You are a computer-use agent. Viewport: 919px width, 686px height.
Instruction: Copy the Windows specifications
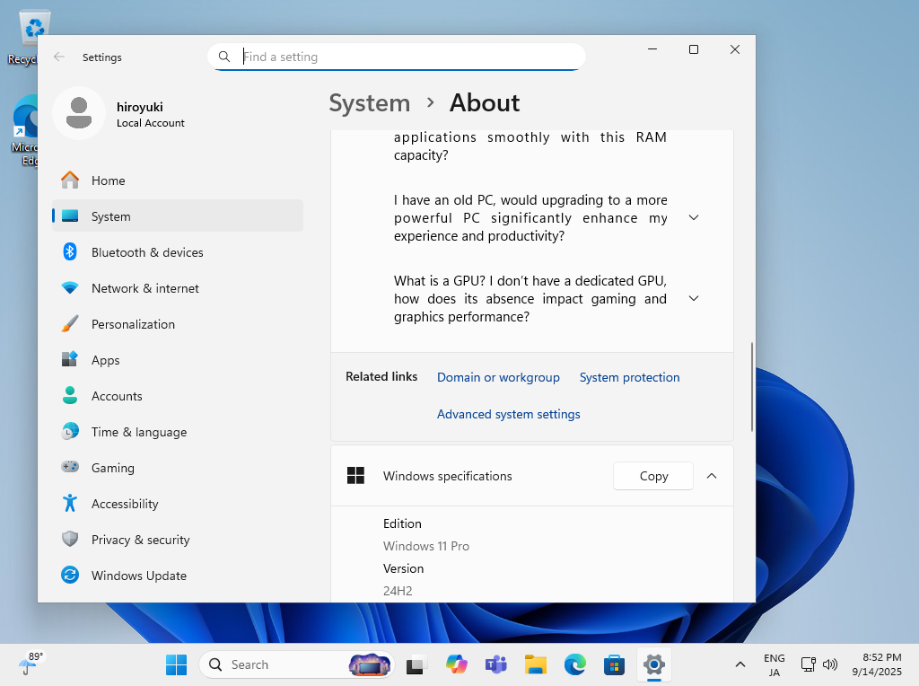point(653,476)
